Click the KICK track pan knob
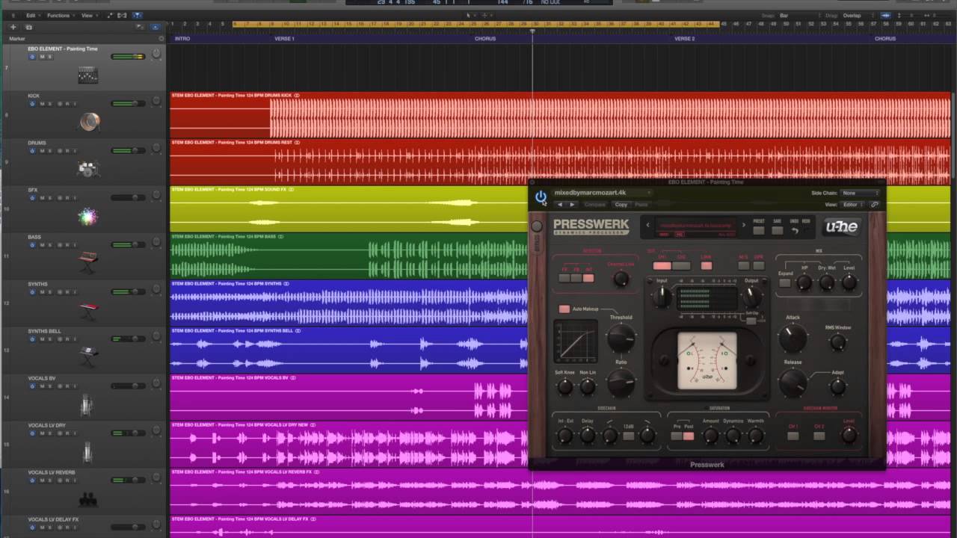 click(x=156, y=101)
